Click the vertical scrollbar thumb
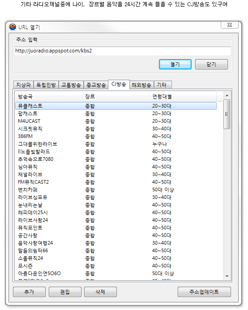 click(x=227, y=114)
